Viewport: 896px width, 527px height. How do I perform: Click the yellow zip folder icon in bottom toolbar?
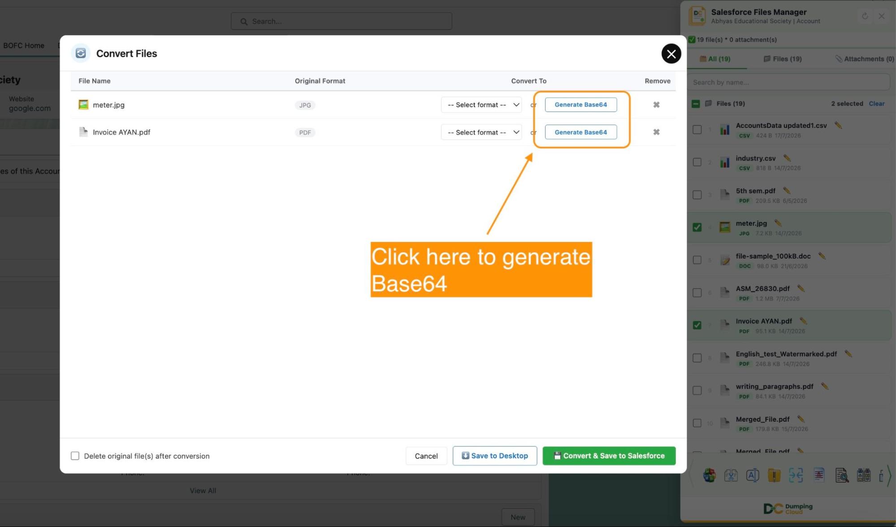774,475
